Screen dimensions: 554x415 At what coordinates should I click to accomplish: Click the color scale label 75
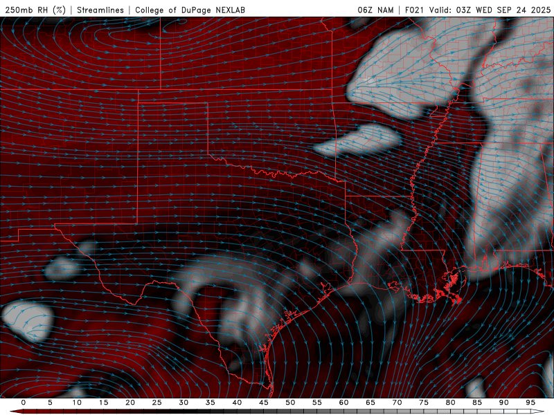424,403
